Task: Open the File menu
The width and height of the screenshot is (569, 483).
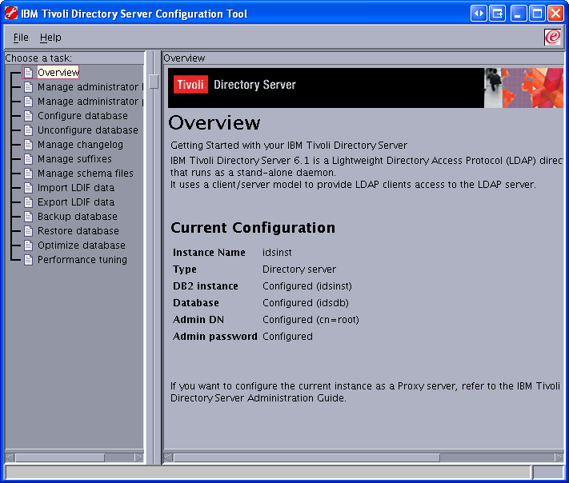Action: [21, 38]
